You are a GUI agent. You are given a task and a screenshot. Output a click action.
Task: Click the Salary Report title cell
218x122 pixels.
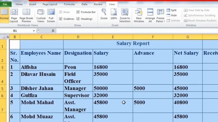133,44
